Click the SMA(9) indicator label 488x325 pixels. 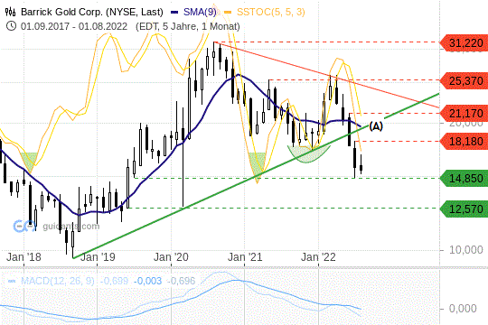pyautogui.click(x=200, y=12)
